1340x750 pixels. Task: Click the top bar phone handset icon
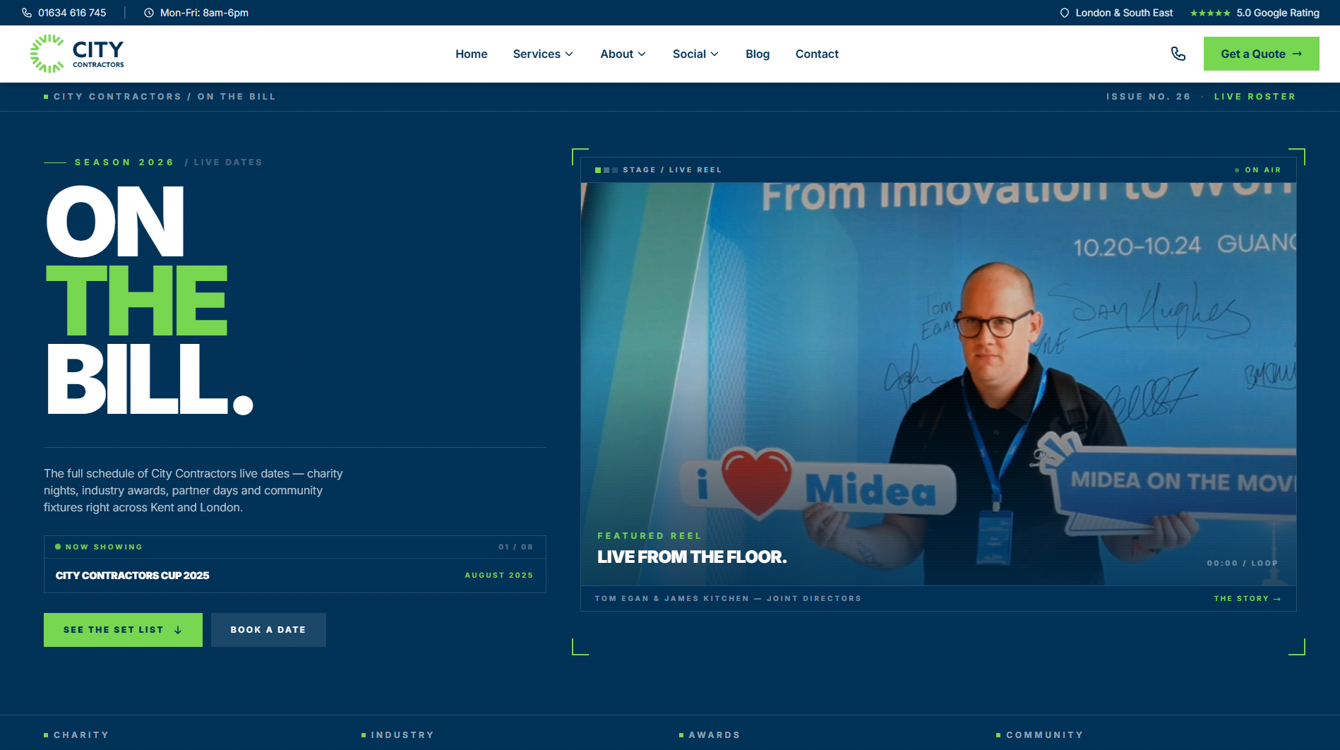click(x=27, y=13)
